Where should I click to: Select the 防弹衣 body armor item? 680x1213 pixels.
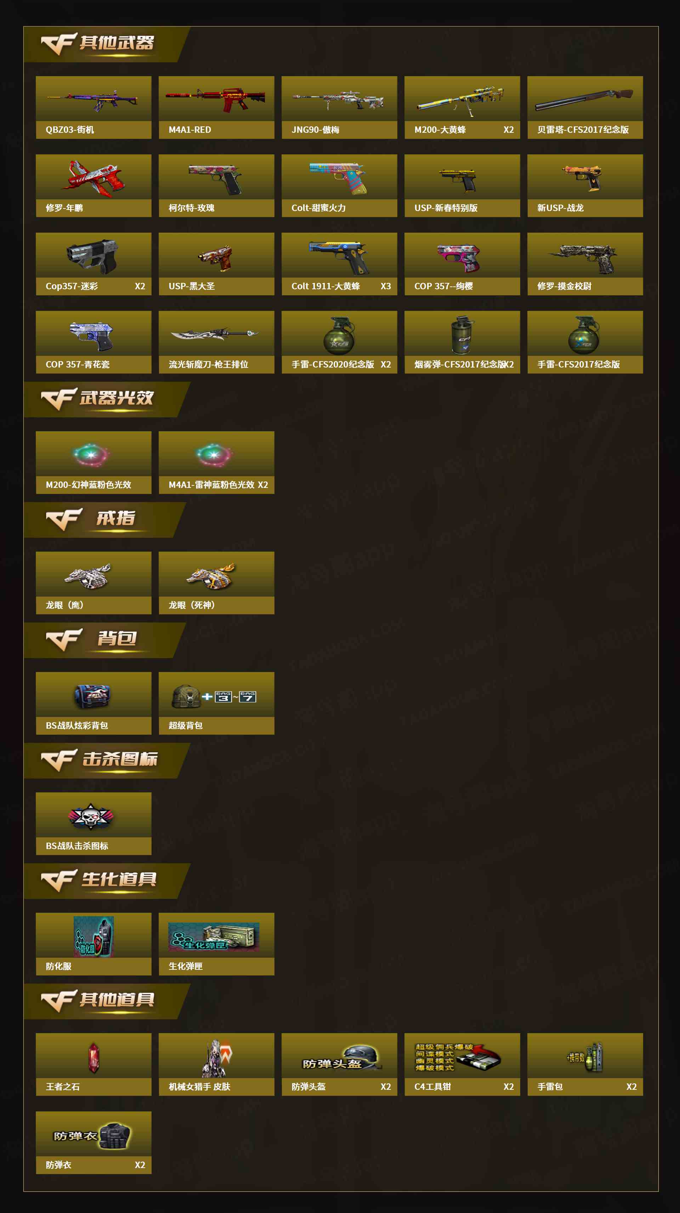pyautogui.click(x=93, y=1143)
